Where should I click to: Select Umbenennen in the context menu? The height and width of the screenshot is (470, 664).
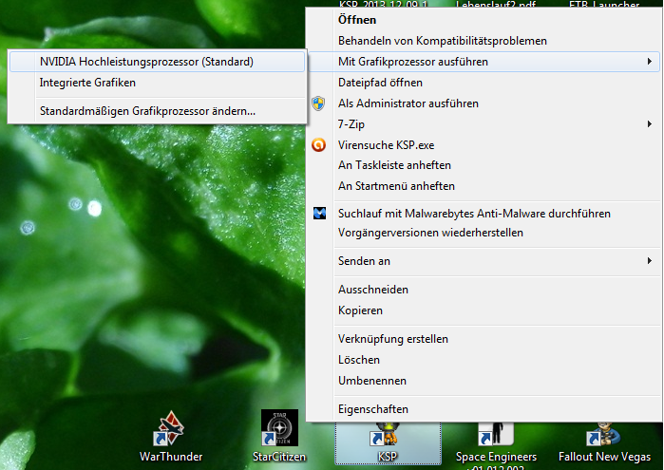click(372, 381)
